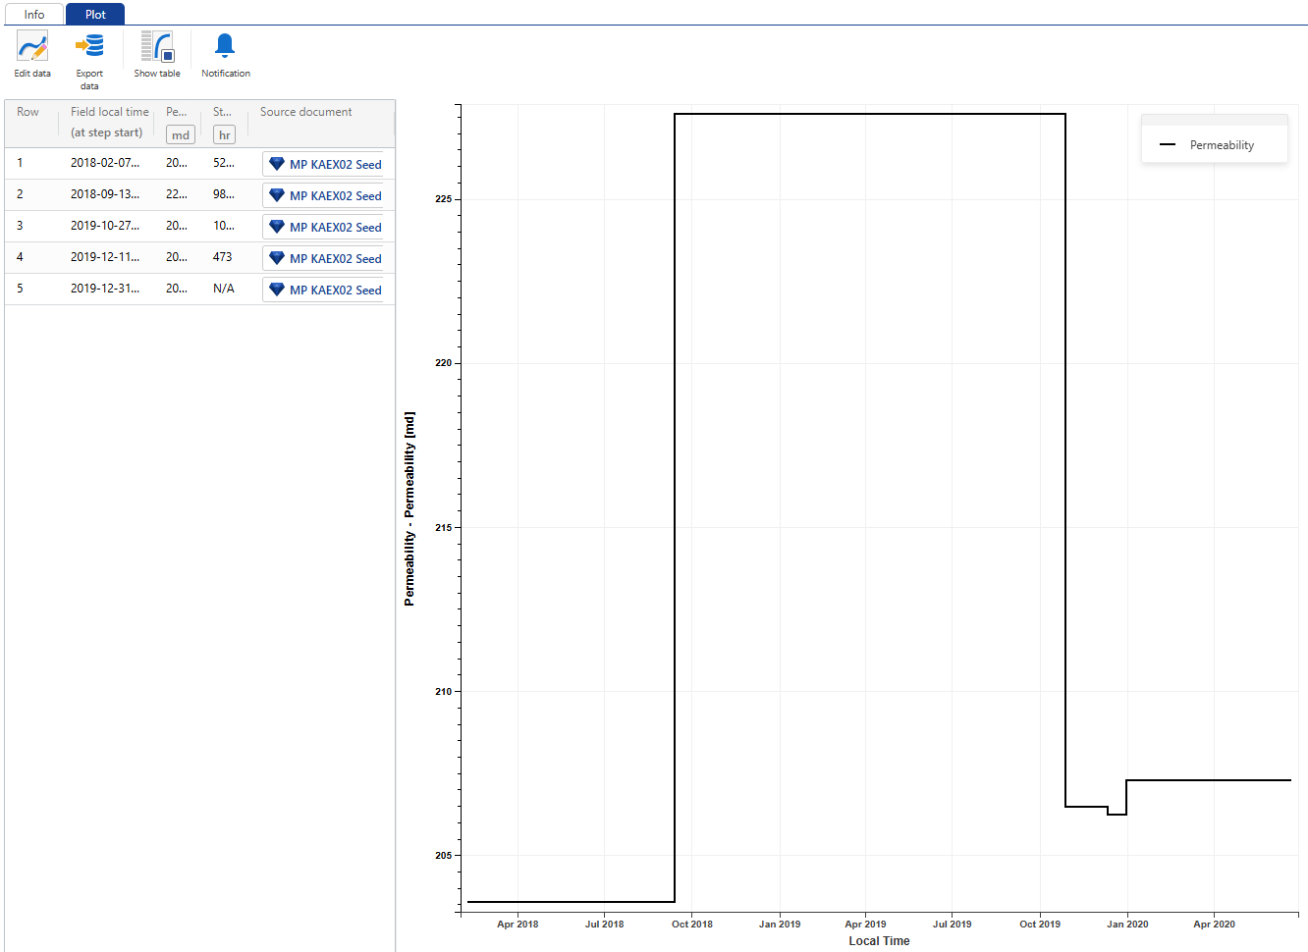Select date cell 2019-12-11 in row 4
Viewport: 1308px width, 952px height.
(x=105, y=257)
